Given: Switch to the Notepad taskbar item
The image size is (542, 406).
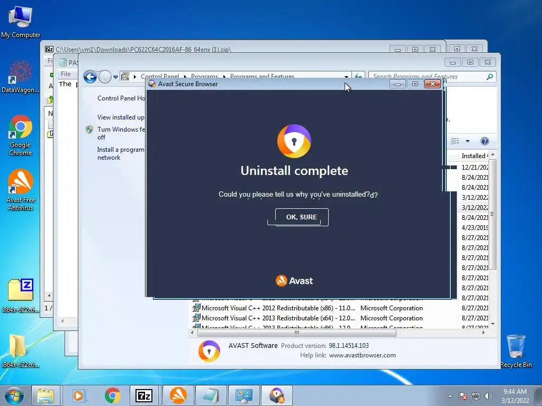Looking at the screenshot, I should click(x=211, y=395).
